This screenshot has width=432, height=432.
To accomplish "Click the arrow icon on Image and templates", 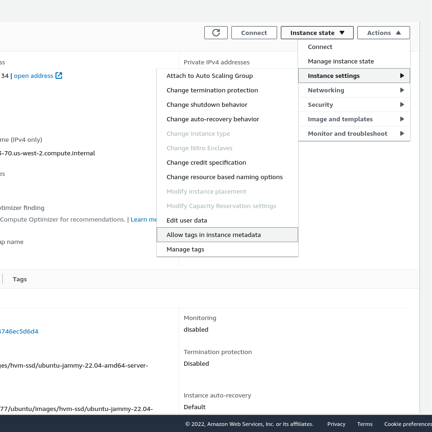I will pos(402,119).
